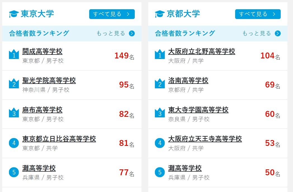Click the round arrow icon in 東京大学 ranking header
The width and height of the screenshot is (293, 192).
pos(132,34)
